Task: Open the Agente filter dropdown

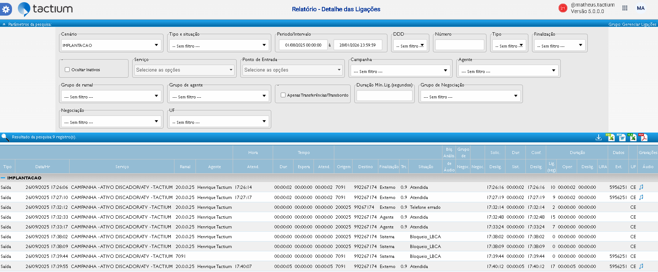Action: click(508, 70)
